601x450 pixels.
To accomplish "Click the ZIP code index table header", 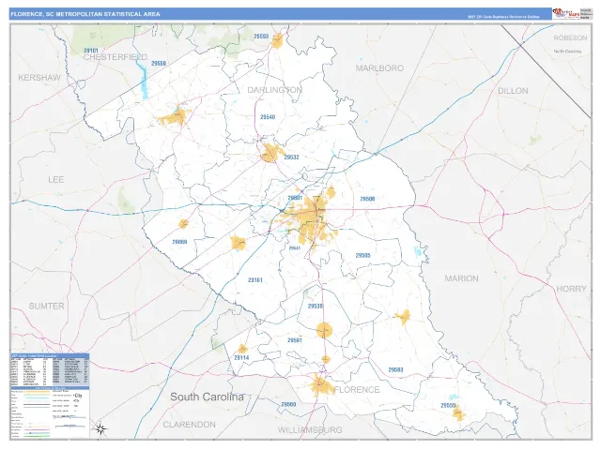I will point(50,355).
